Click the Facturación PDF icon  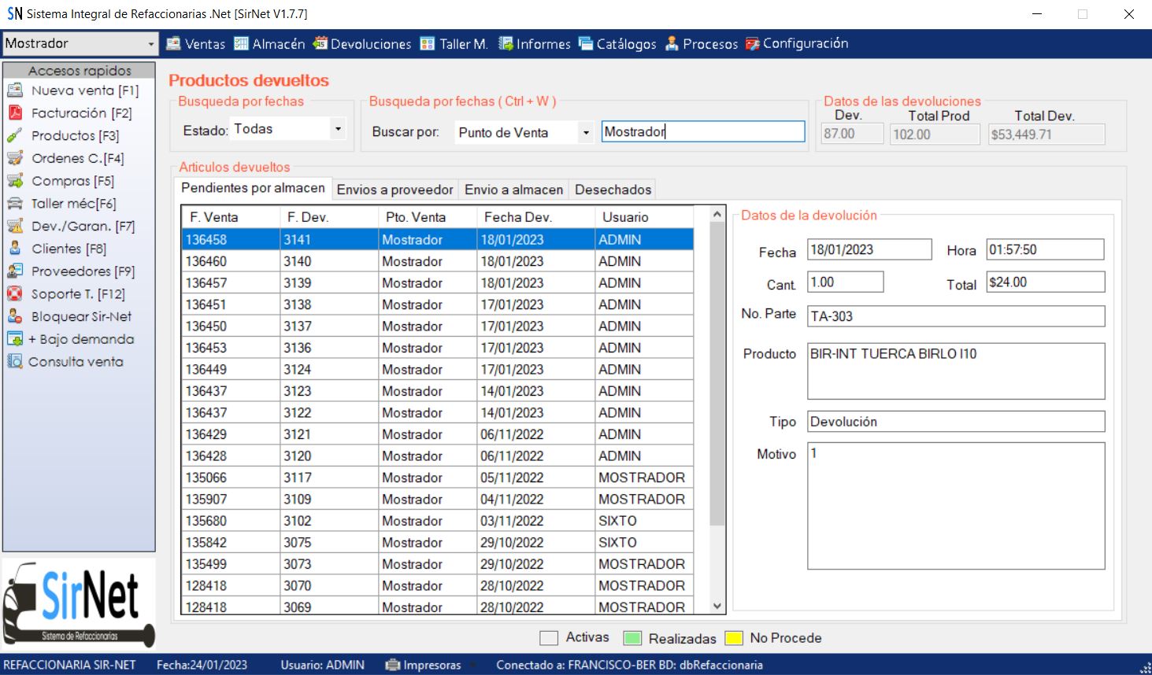pos(15,112)
